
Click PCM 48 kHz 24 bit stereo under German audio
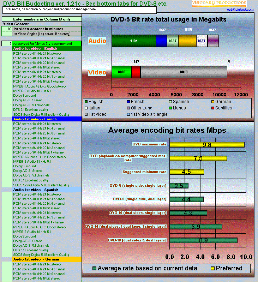click(x=37, y=264)
